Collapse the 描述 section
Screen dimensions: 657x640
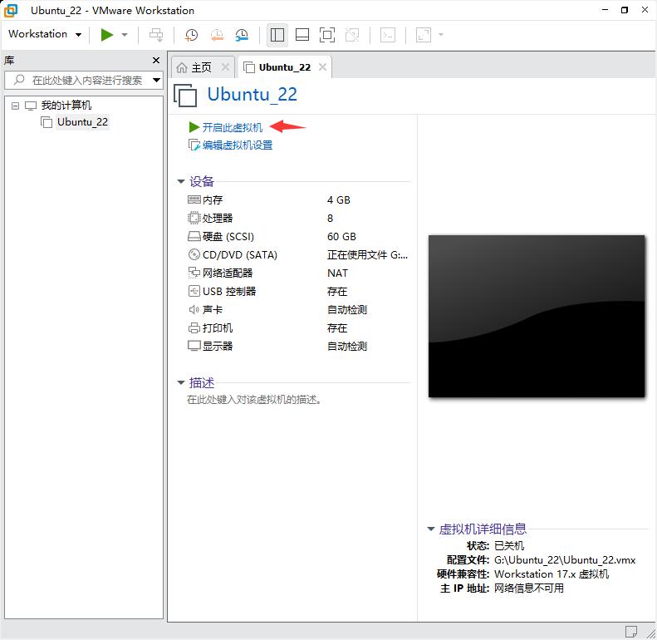point(181,382)
